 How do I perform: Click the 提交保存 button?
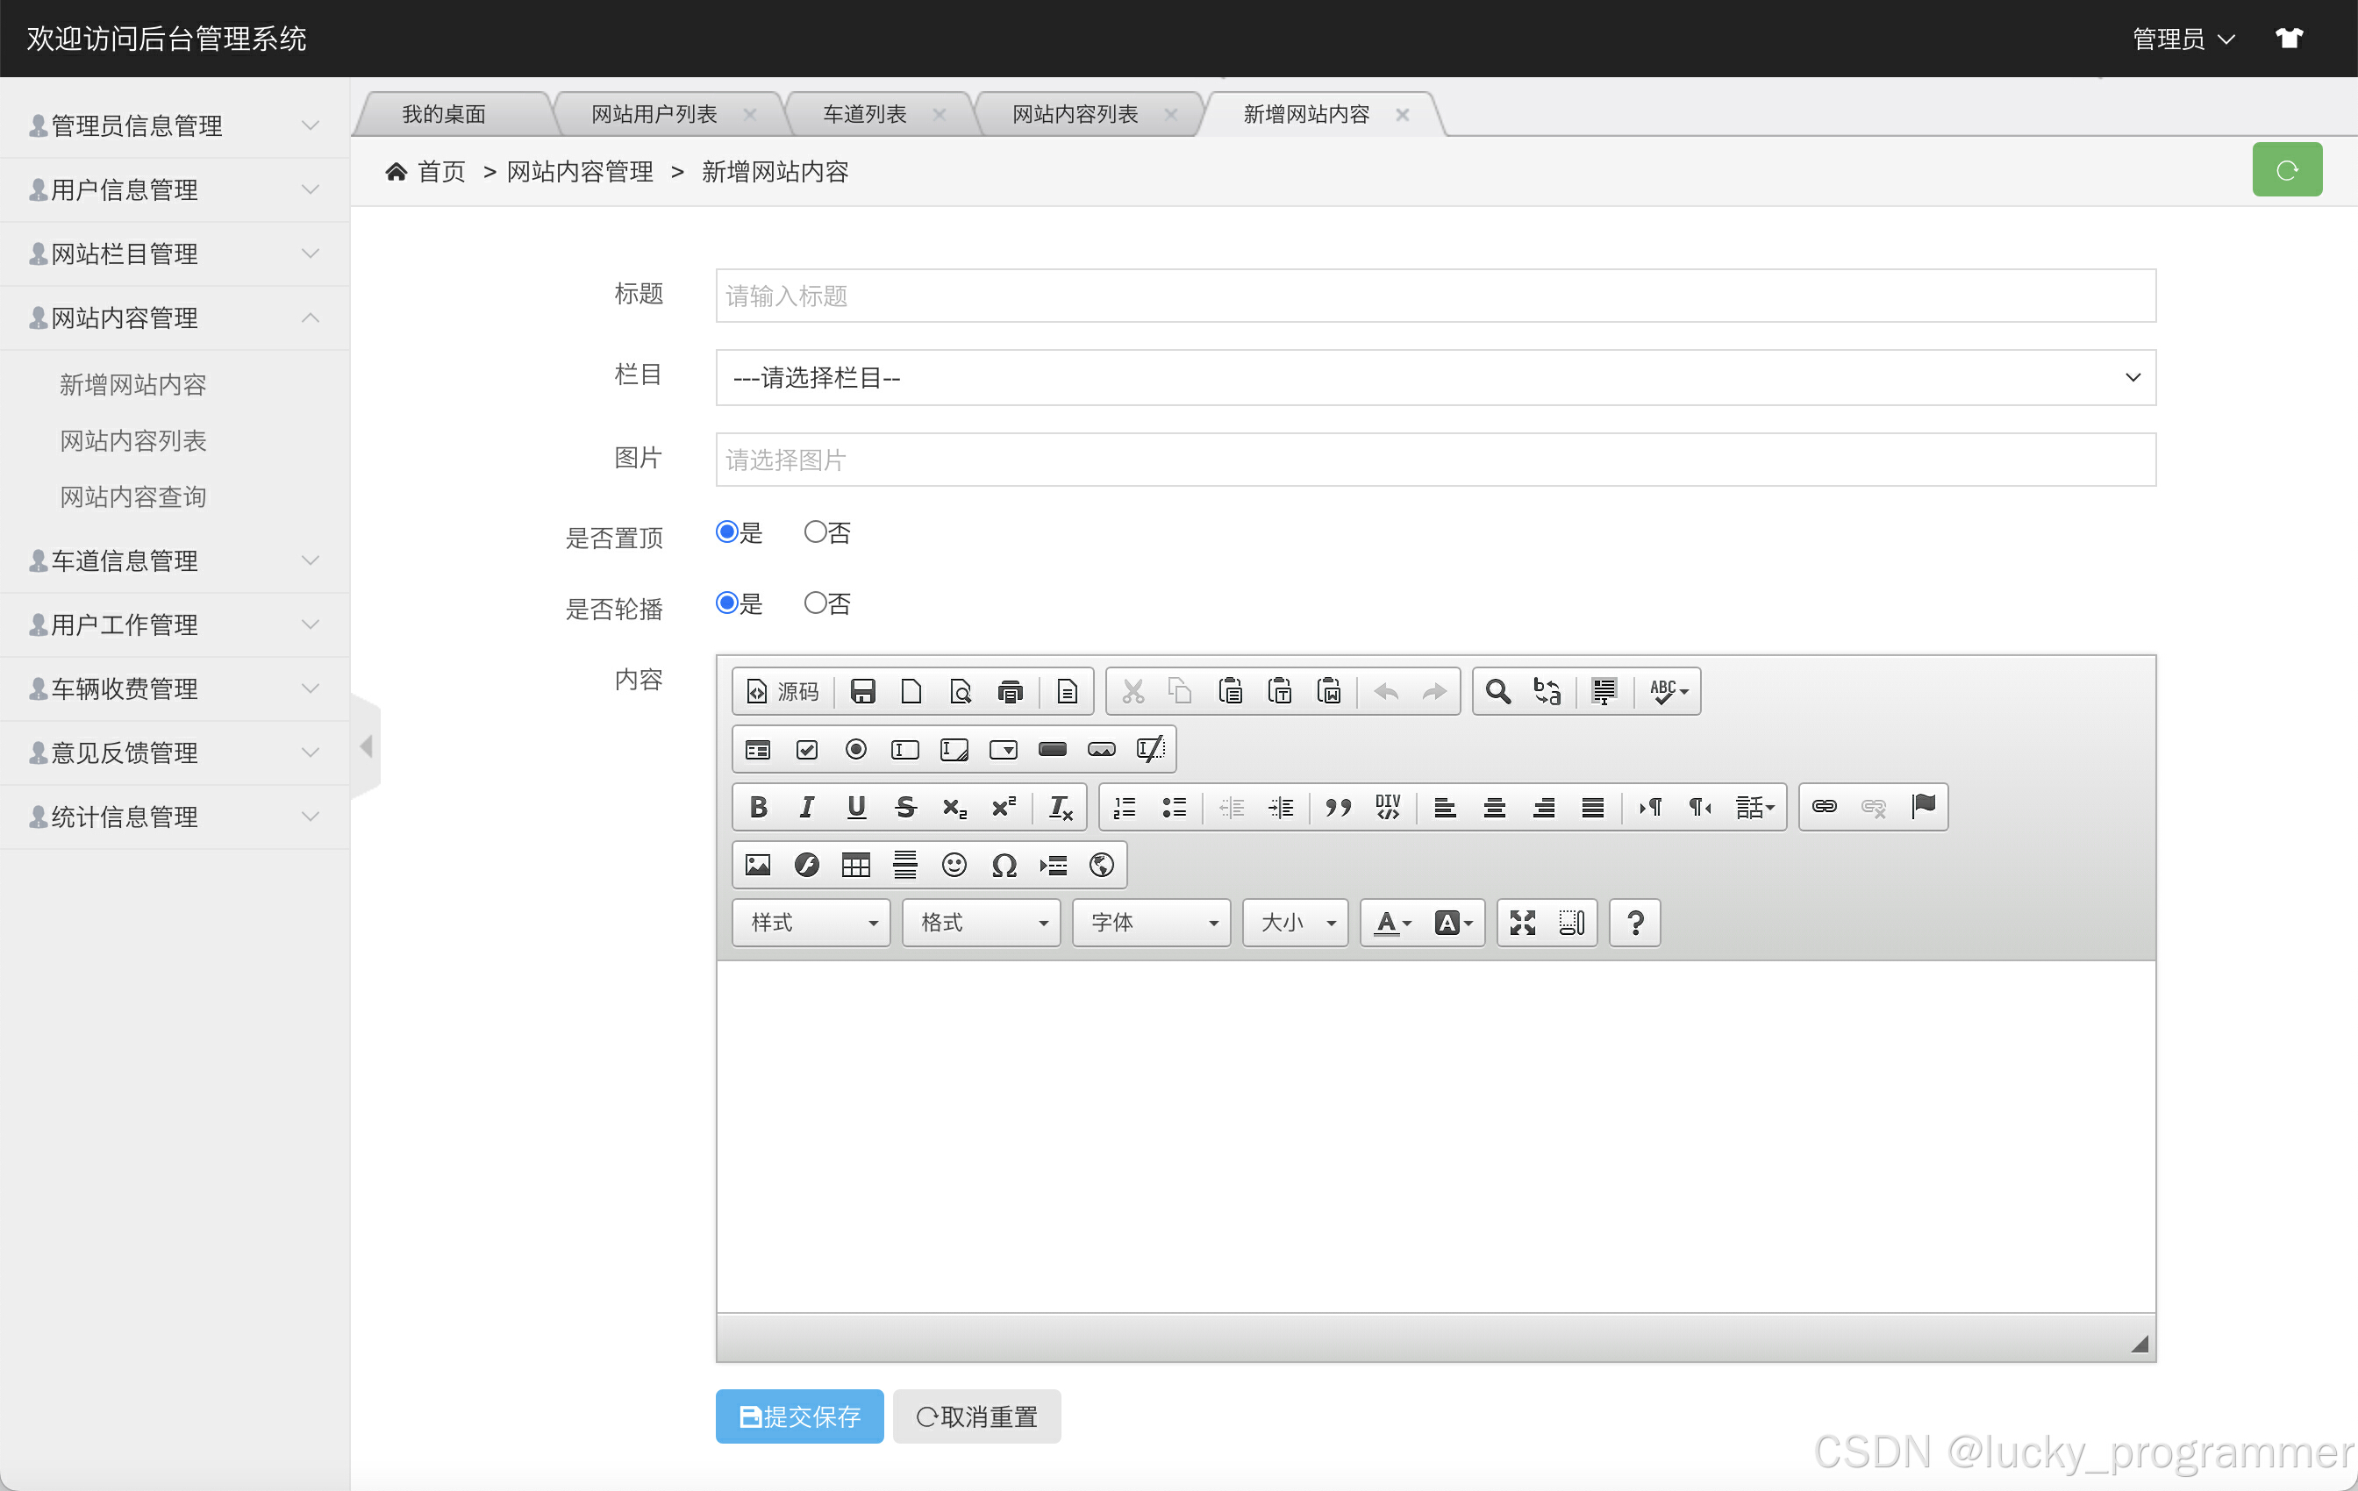point(799,1416)
